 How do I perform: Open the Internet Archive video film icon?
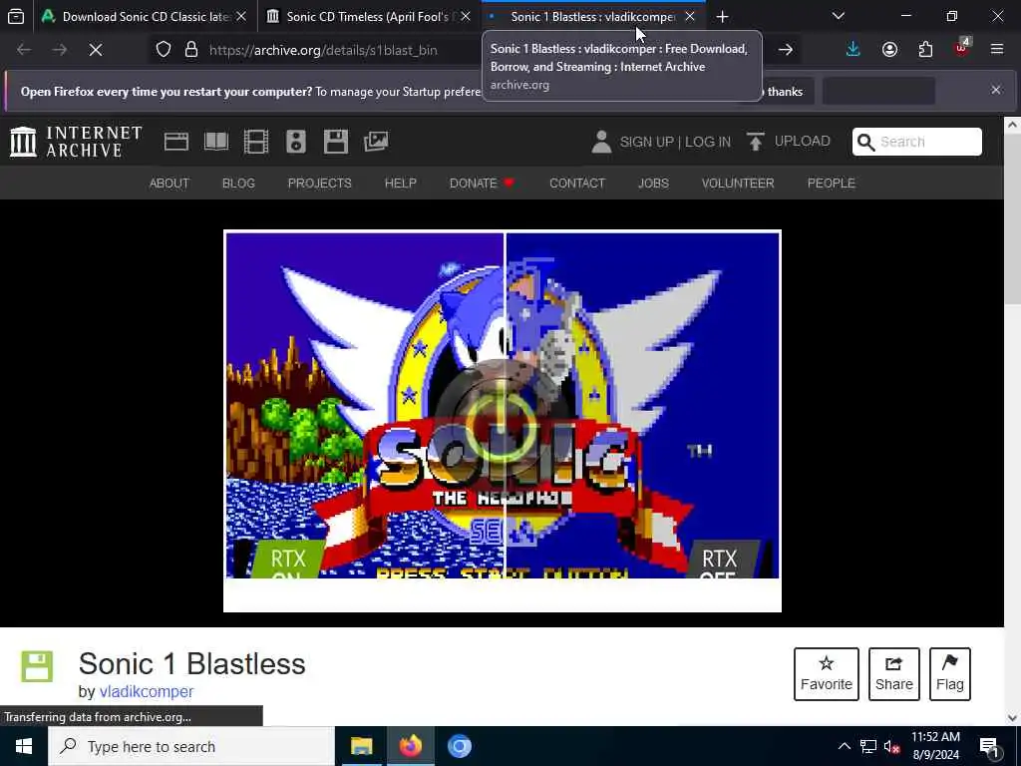(256, 142)
